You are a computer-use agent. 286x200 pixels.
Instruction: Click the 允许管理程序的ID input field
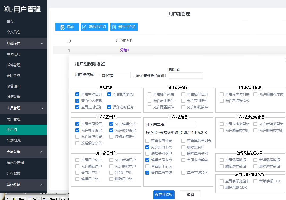186,75
